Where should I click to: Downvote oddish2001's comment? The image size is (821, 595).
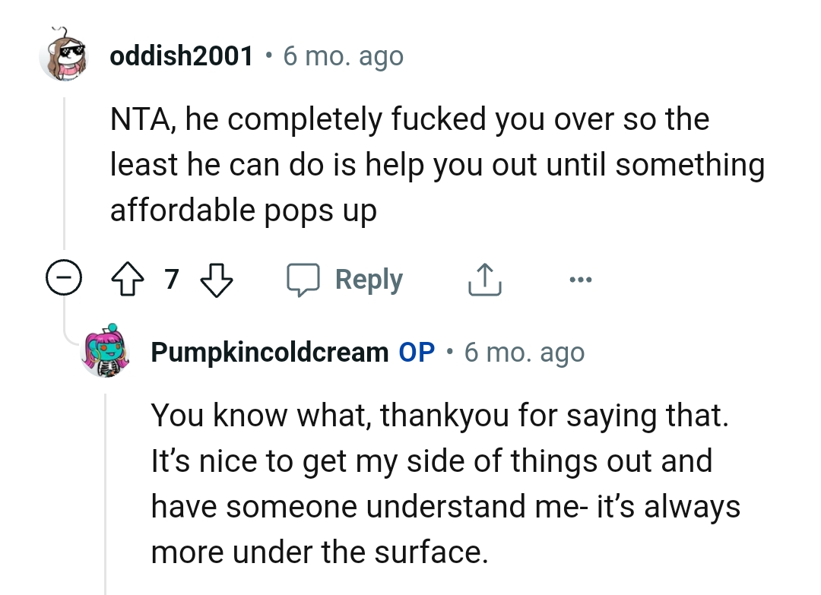pos(217,279)
